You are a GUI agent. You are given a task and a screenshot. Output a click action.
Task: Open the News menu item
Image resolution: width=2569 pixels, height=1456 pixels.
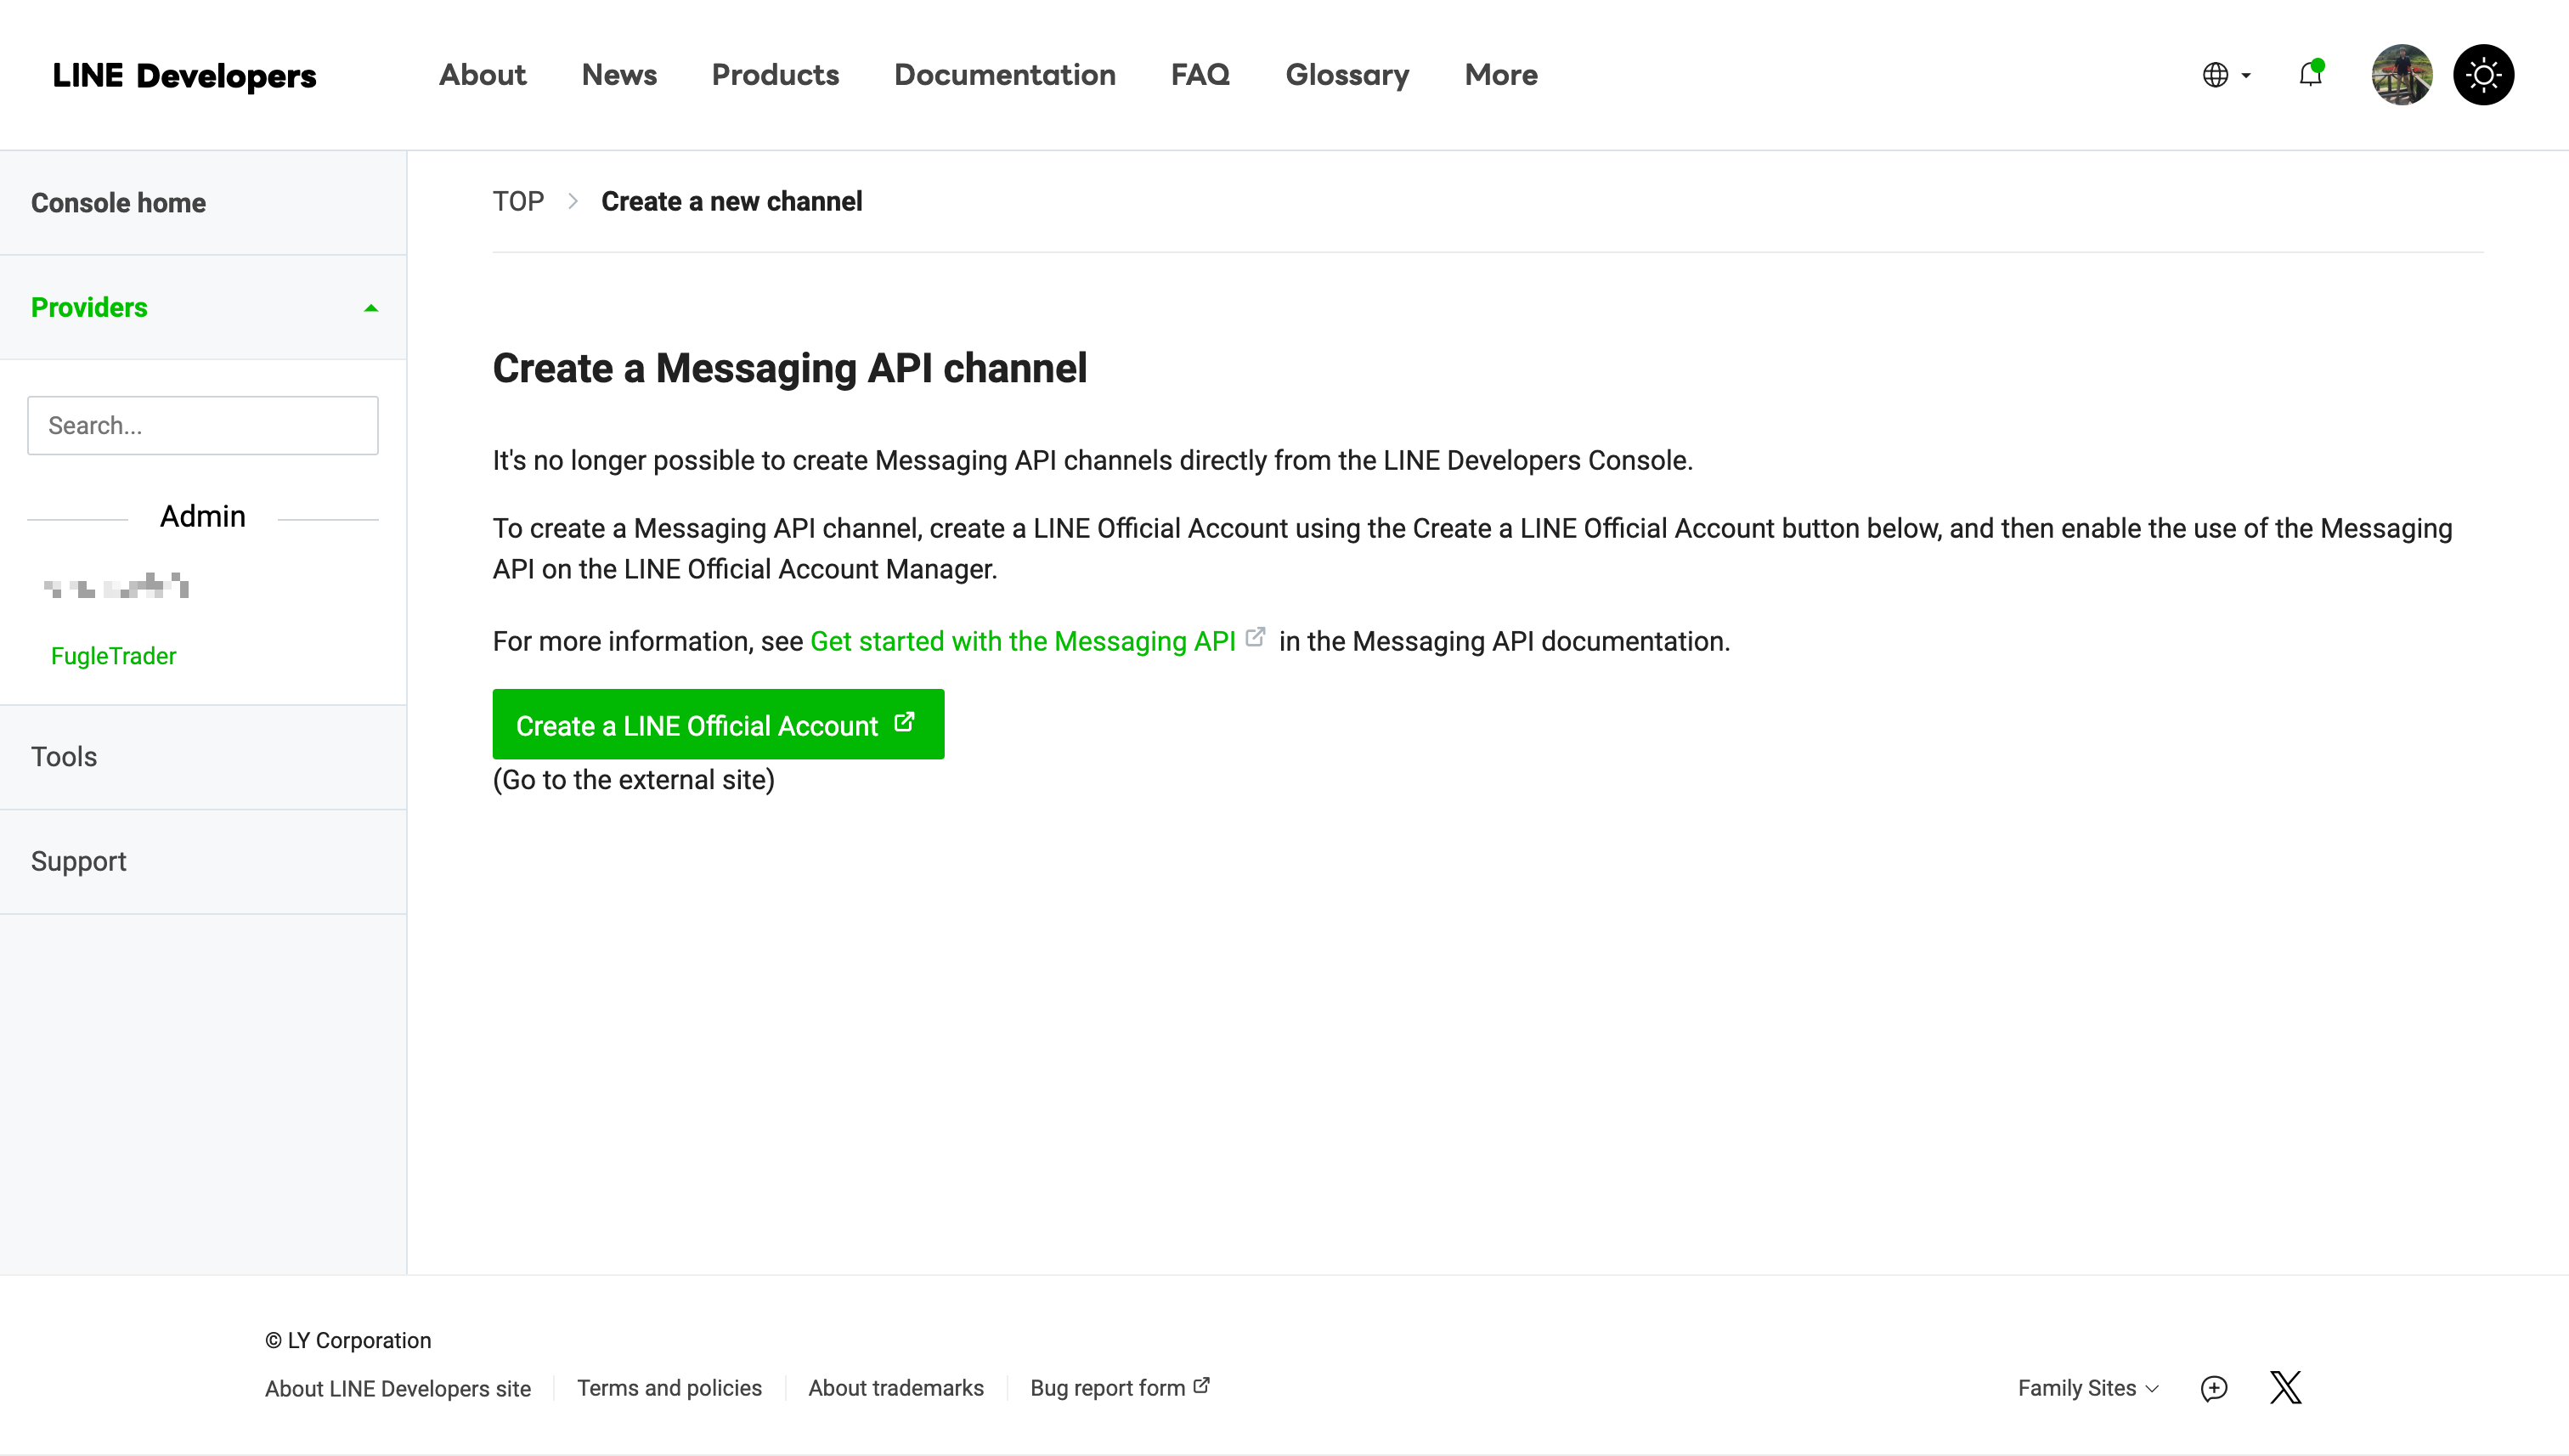pyautogui.click(x=619, y=75)
